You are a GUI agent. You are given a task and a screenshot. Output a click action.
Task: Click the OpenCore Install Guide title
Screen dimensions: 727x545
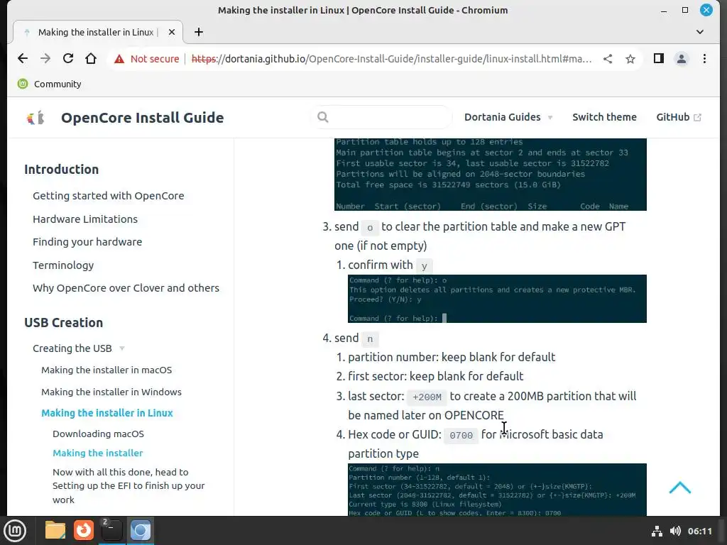coord(142,118)
